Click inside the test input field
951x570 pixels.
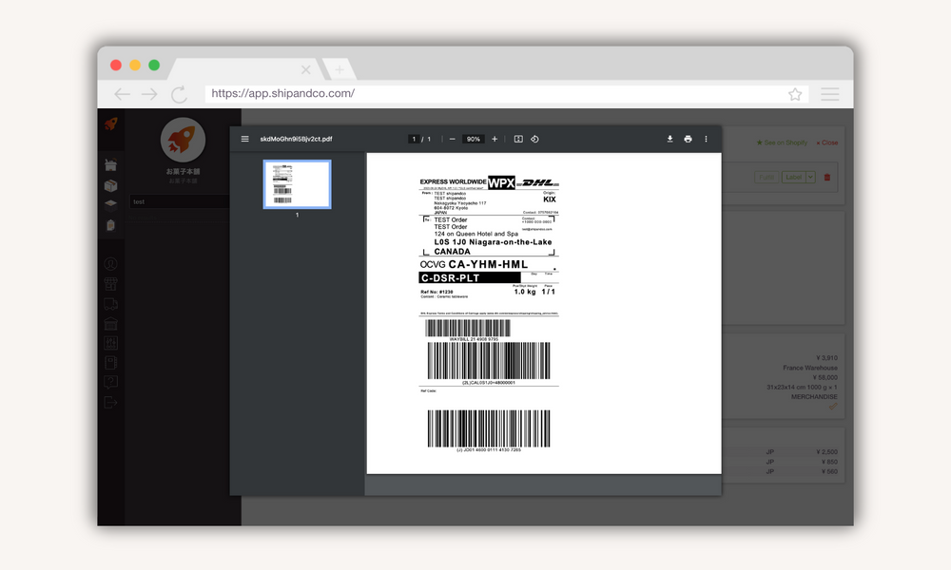[x=181, y=200]
